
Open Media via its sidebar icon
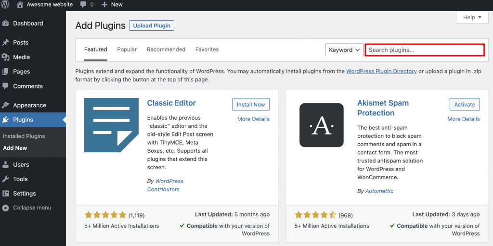click(x=6, y=57)
